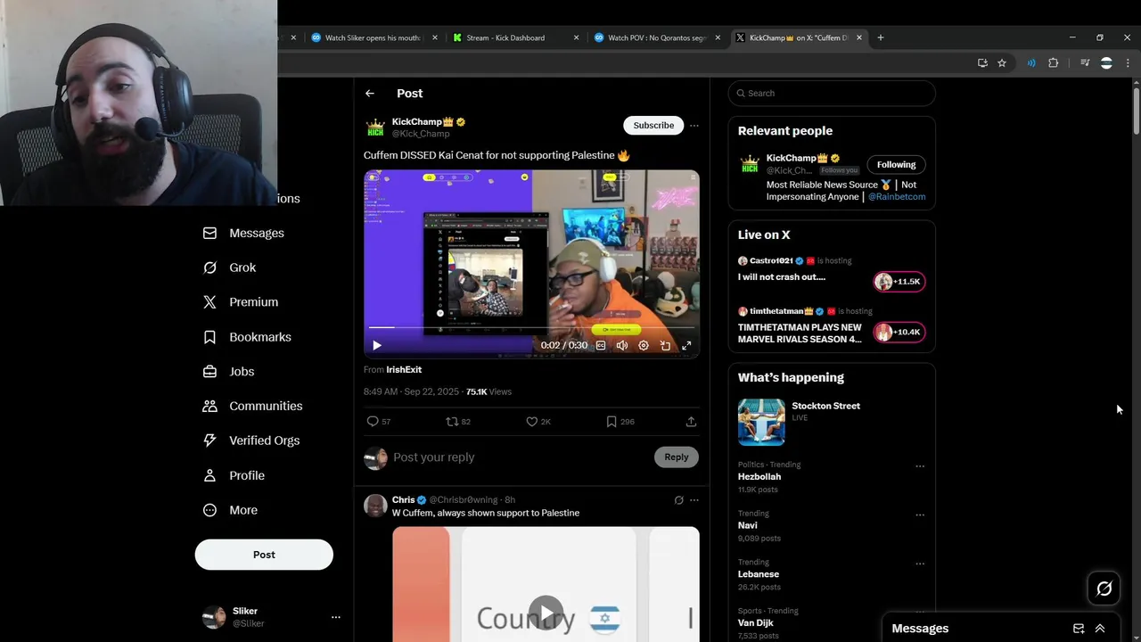
Task: Go back using the arrow beside Post
Action: (x=370, y=93)
